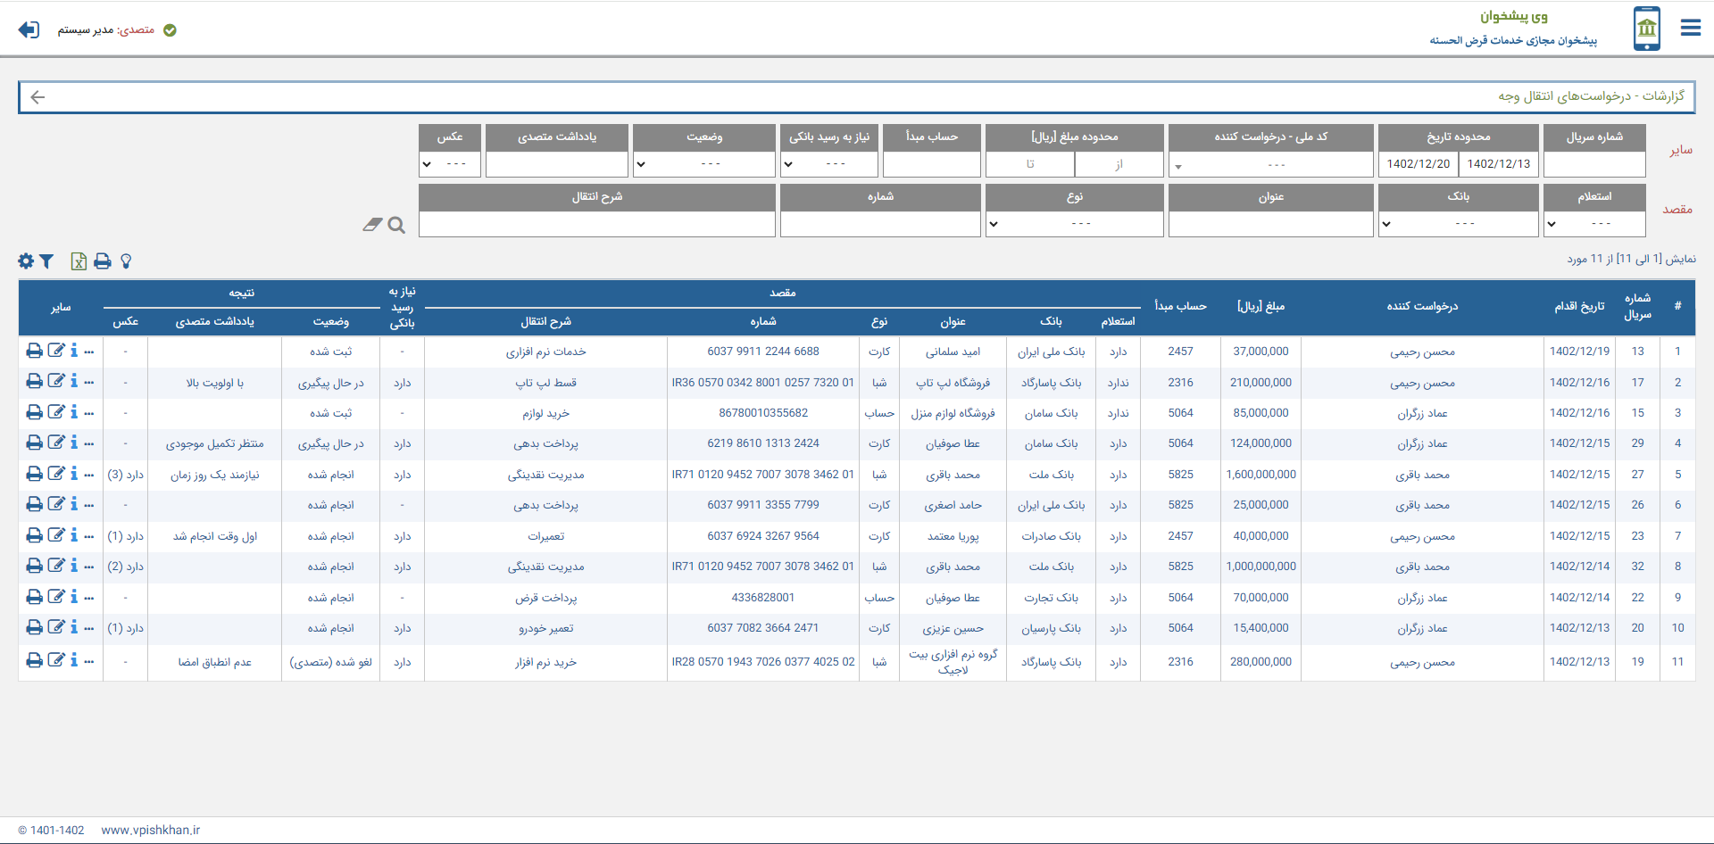Expand the وضعیت status dropdown
The image size is (1714, 844).
(x=703, y=164)
